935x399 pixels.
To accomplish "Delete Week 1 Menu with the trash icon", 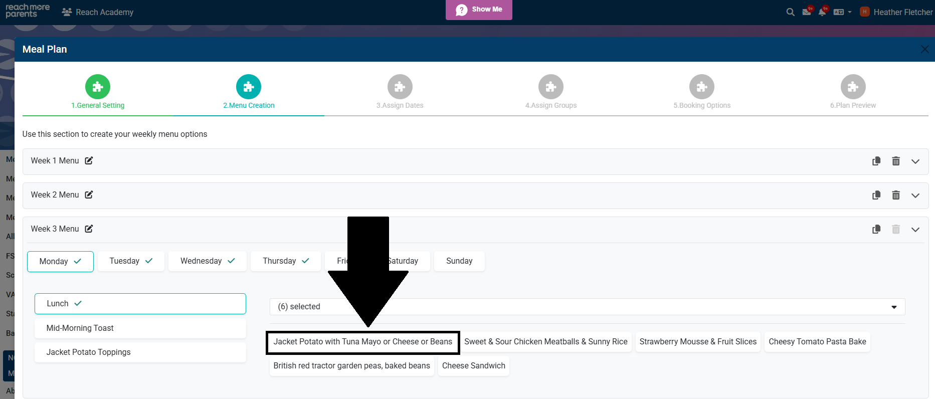I will [895, 161].
